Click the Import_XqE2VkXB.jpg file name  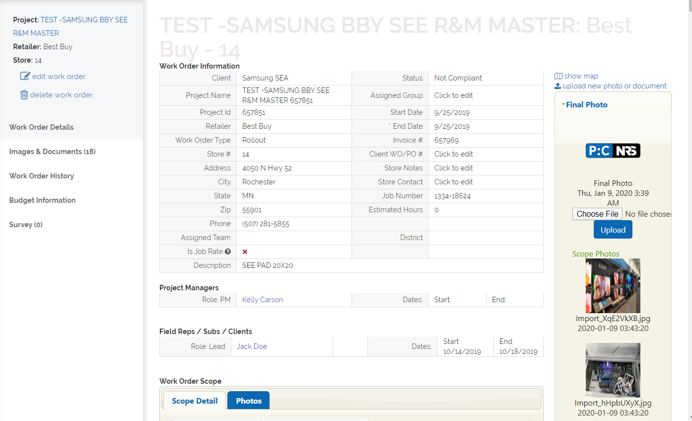(613, 319)
